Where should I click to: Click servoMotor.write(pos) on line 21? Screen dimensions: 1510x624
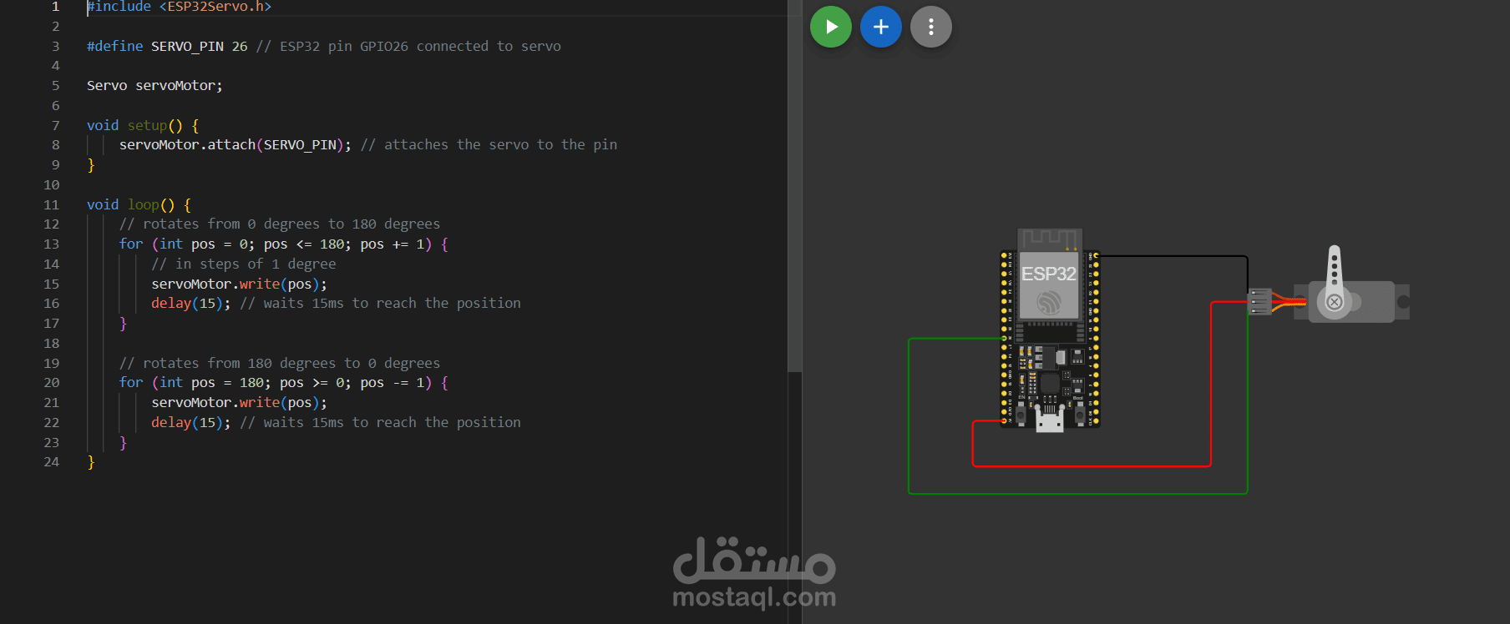pos(239,402)
